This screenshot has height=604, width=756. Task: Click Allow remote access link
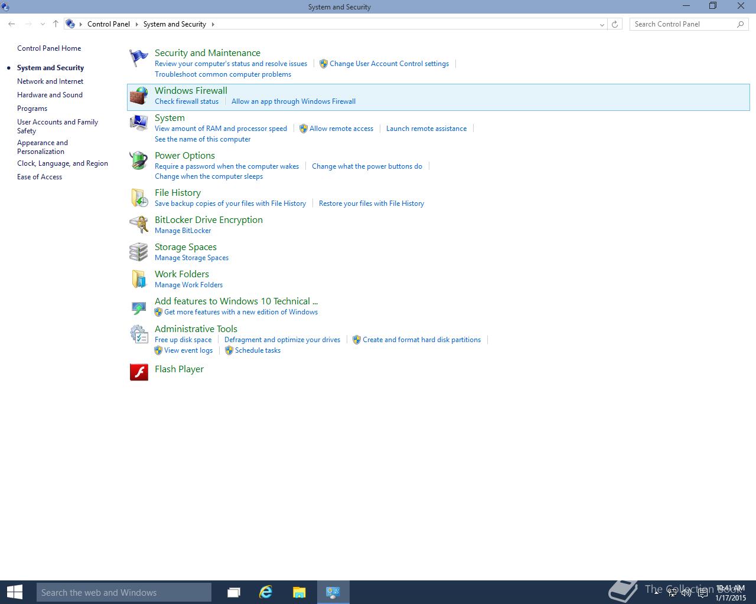click(341, 129)
